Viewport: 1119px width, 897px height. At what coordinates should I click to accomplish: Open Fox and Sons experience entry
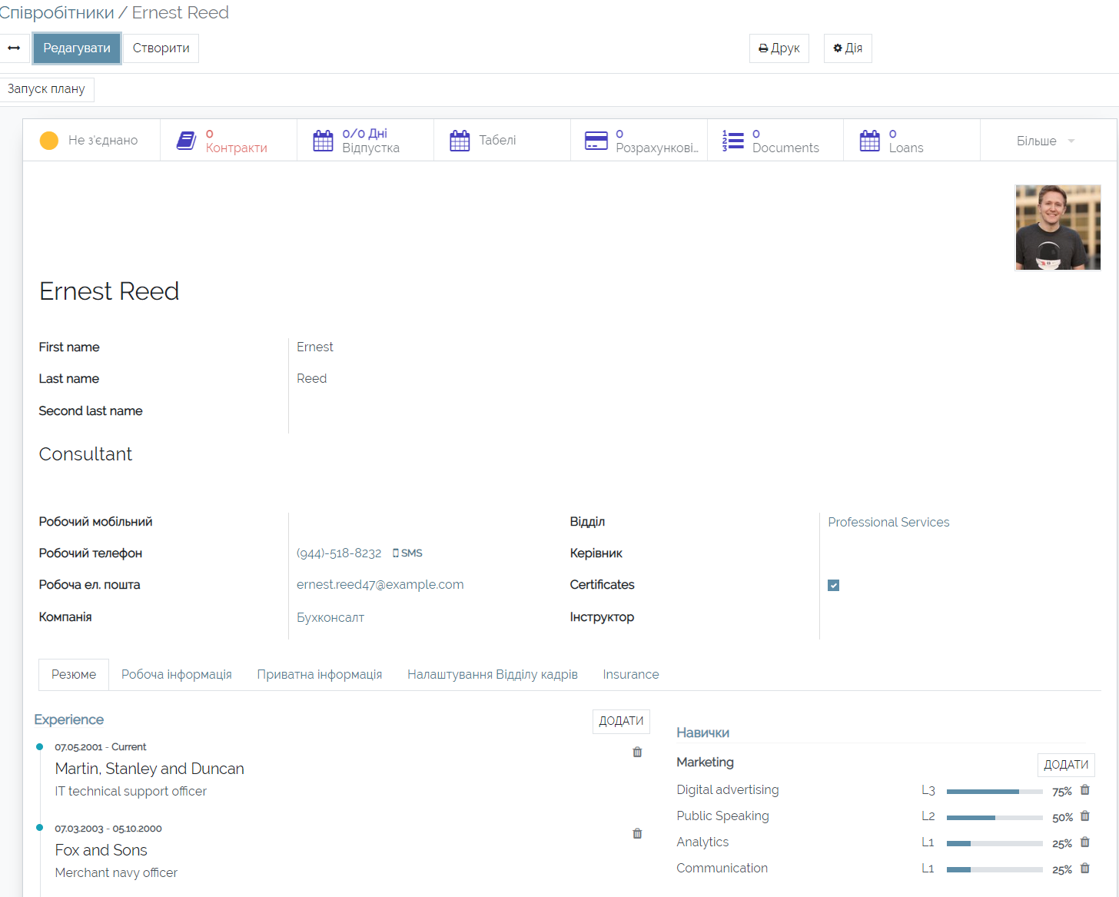click(x=101, y=850)
